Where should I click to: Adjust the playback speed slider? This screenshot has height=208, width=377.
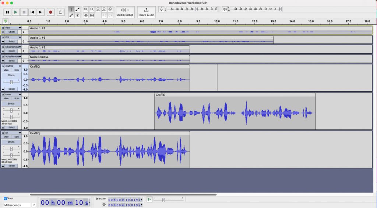pyautogui.click(x=163, y=200)
